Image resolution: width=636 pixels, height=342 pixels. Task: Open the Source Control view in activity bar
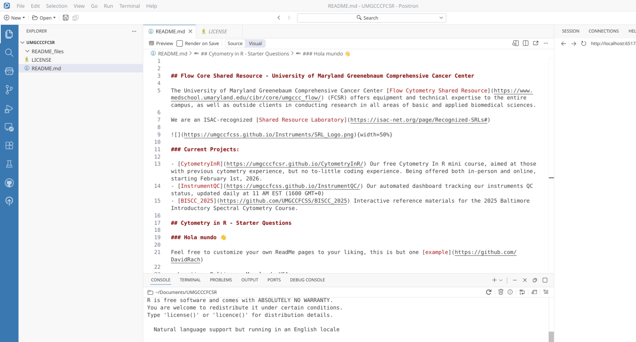9,90
